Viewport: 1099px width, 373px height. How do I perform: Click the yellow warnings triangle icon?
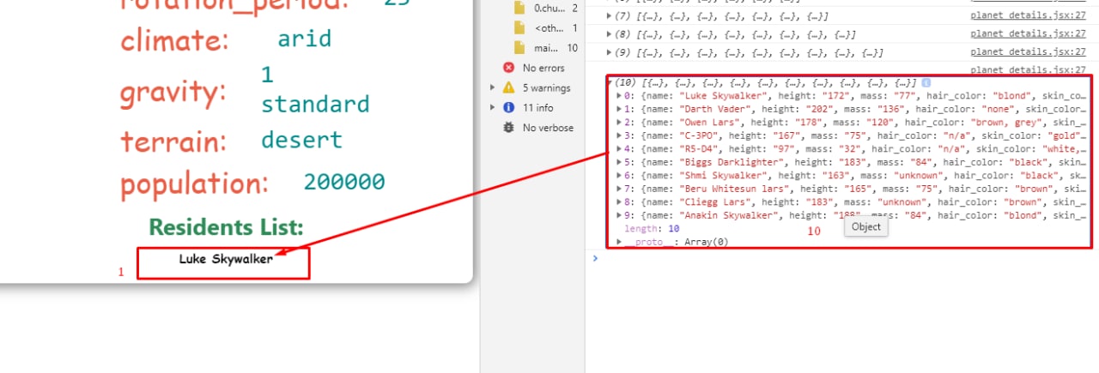click(x=508, y=87)
